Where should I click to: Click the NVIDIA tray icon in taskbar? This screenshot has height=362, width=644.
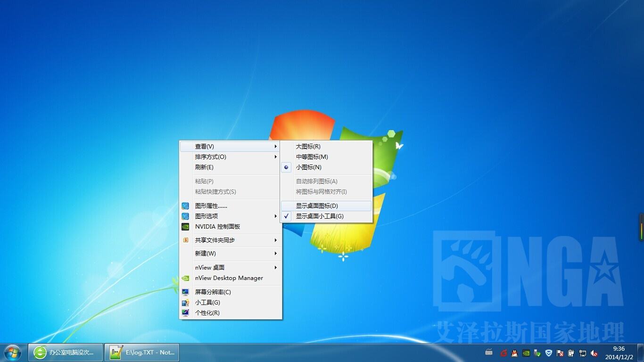(x=526, y=353)
